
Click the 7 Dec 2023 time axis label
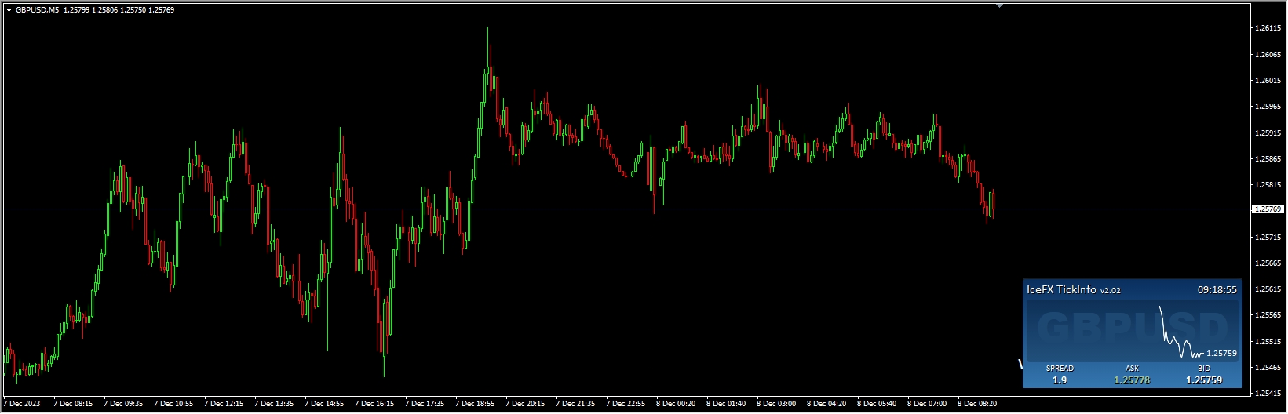[22, 405]
